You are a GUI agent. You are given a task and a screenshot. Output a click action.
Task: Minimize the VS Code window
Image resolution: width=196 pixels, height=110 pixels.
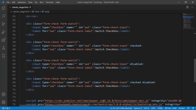179,2
